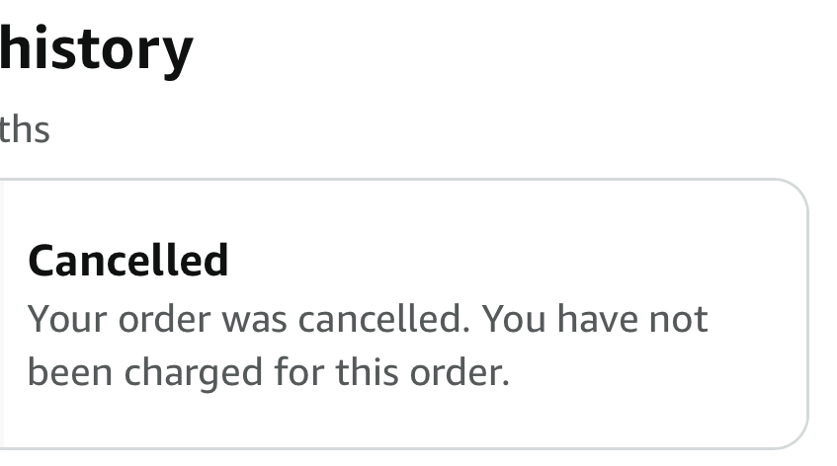The image size is (837, 466).
Task: Open the truncated "ths" time filter
Action: [25, 129]
